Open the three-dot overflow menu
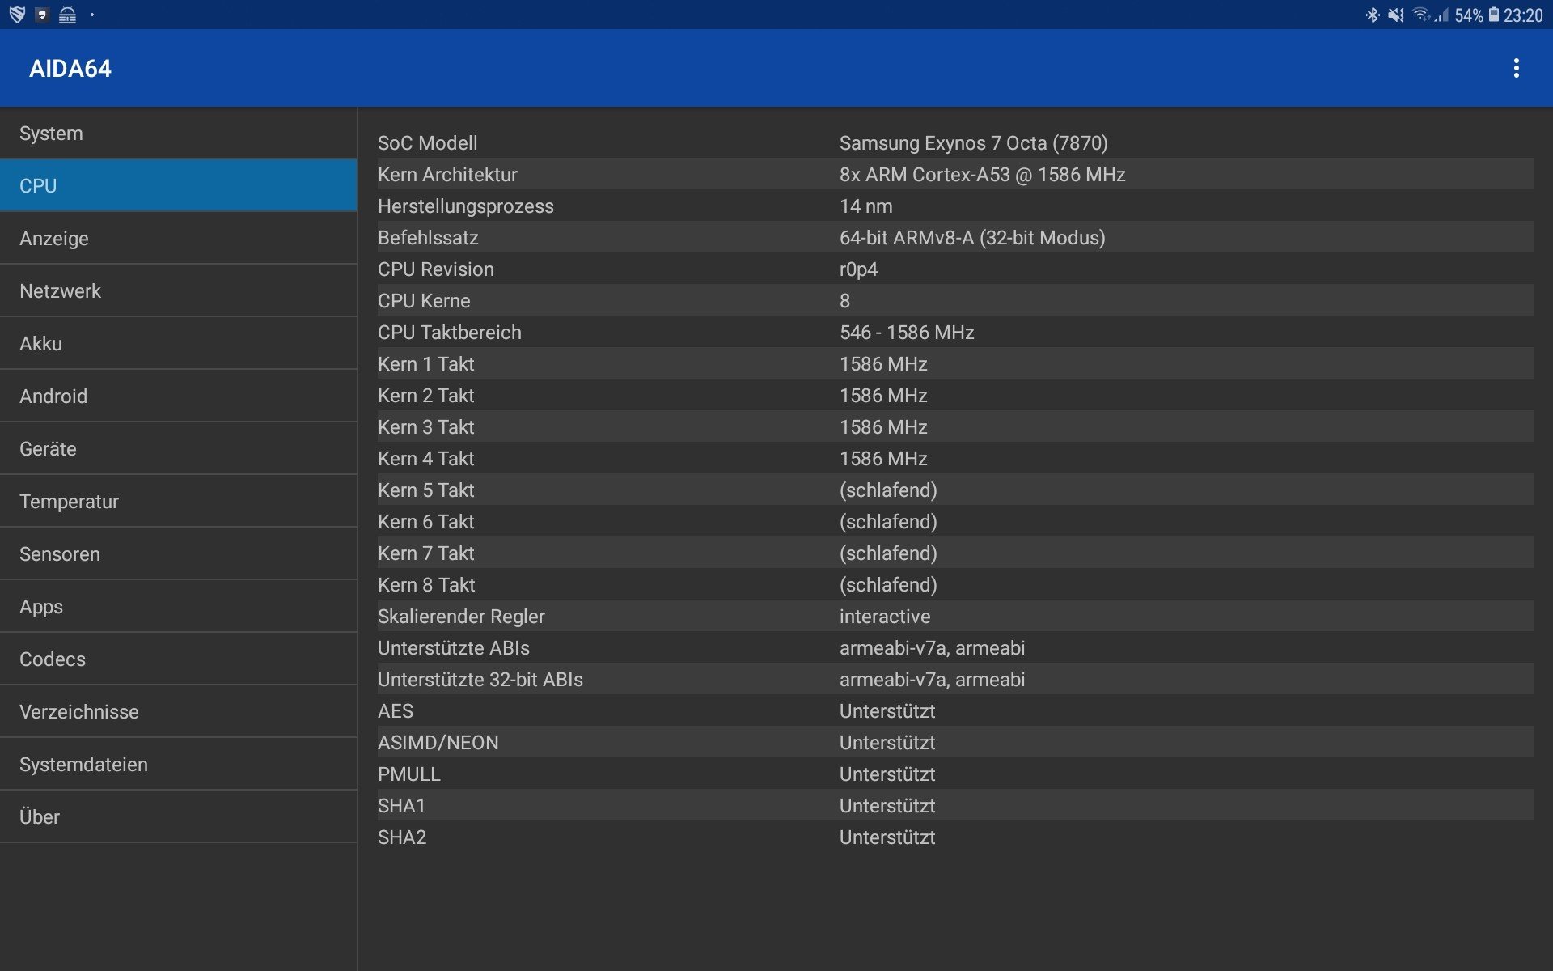The image size is (1553, 971). point(1516,68)
